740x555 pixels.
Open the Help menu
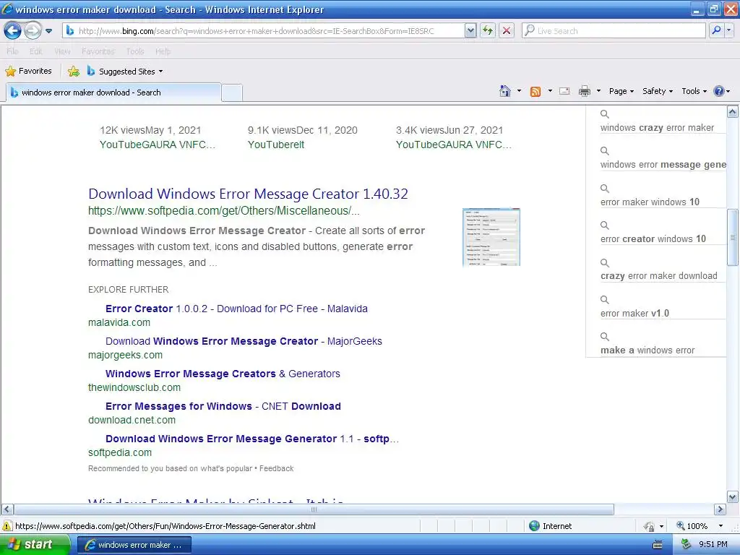pos(163,51)
